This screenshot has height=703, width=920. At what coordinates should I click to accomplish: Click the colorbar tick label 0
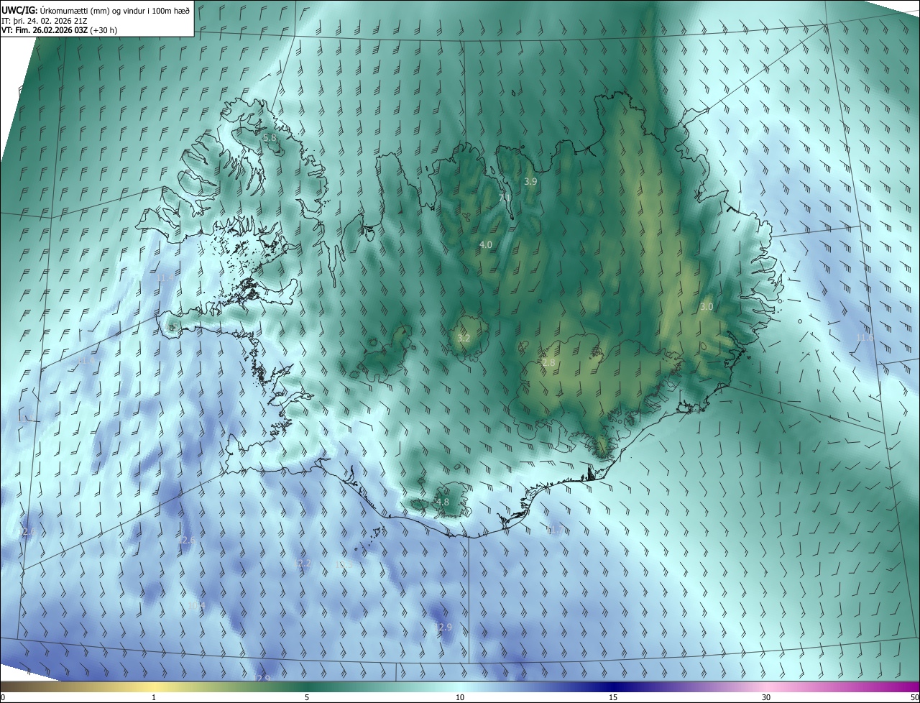pos(3,697)
